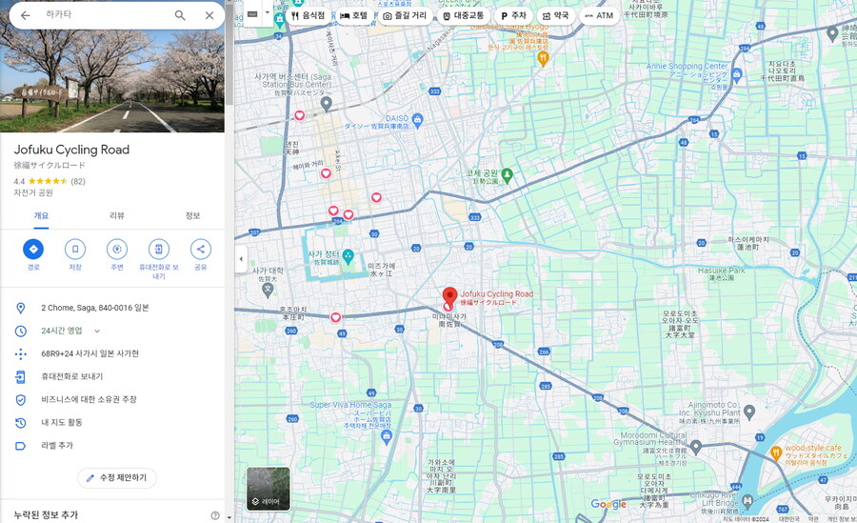Image resolution: width=857 pixels, height=523 pixels.
Task: Save place with the 저장 icon
Action: 75,250
